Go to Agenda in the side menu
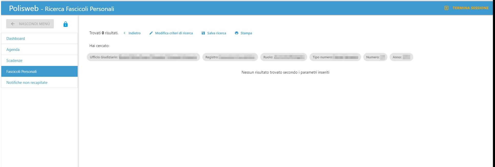This screenshot has height=167, width=495. [13, 50]
